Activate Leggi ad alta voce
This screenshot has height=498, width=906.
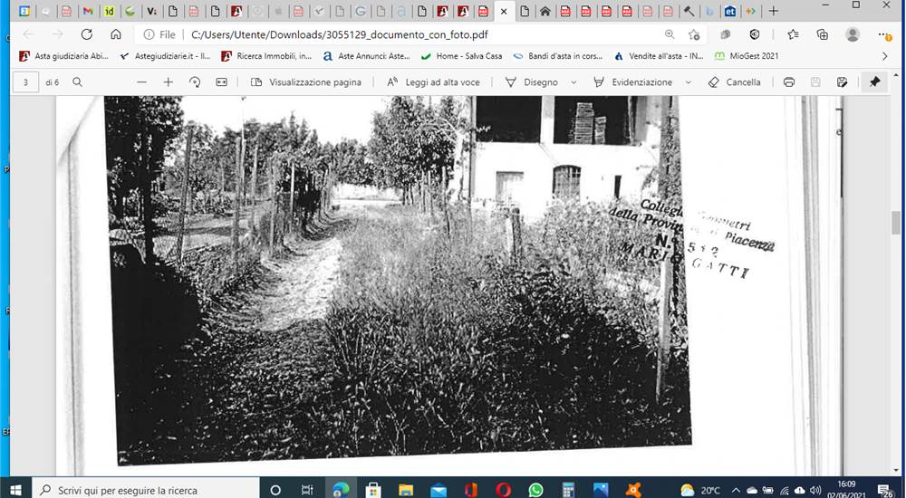tap(433, 82)
